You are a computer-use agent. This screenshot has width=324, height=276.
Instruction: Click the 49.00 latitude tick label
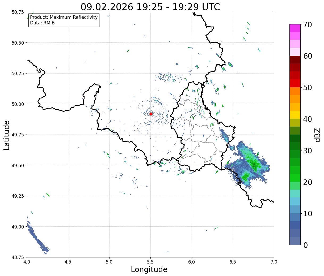[18, 227]
